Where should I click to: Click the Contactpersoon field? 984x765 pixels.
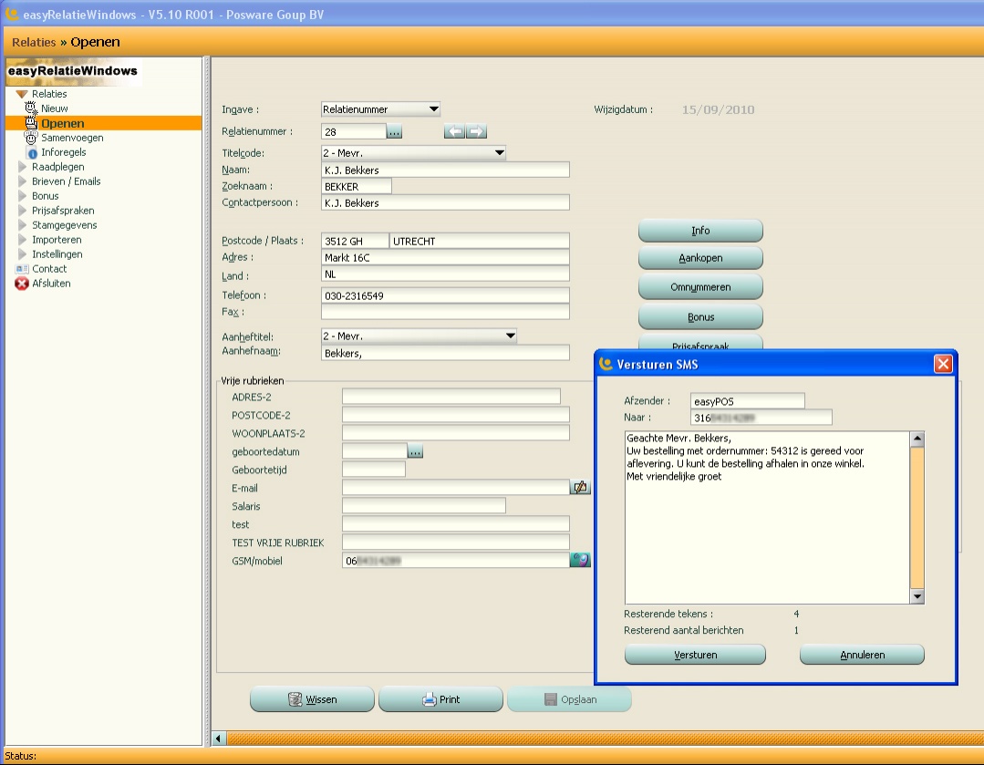point(445,202)
